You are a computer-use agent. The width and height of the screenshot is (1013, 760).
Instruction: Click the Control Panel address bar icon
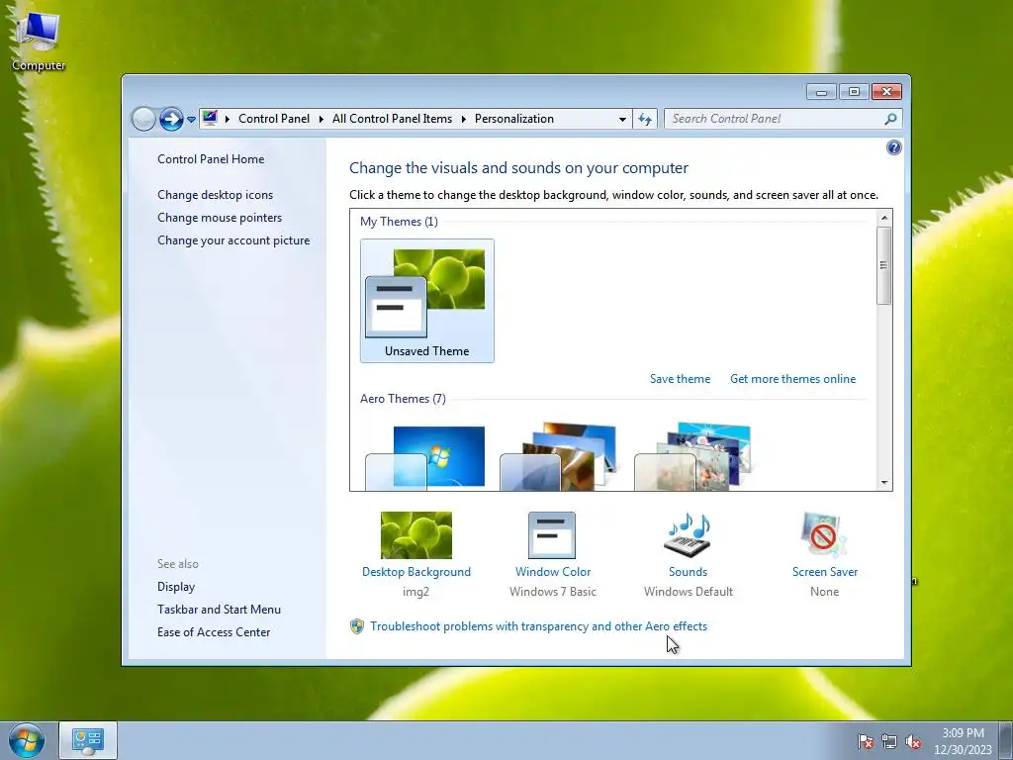[210, 119]
